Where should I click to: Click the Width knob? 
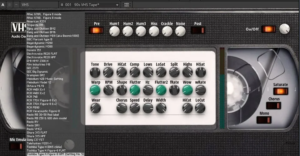161,108
